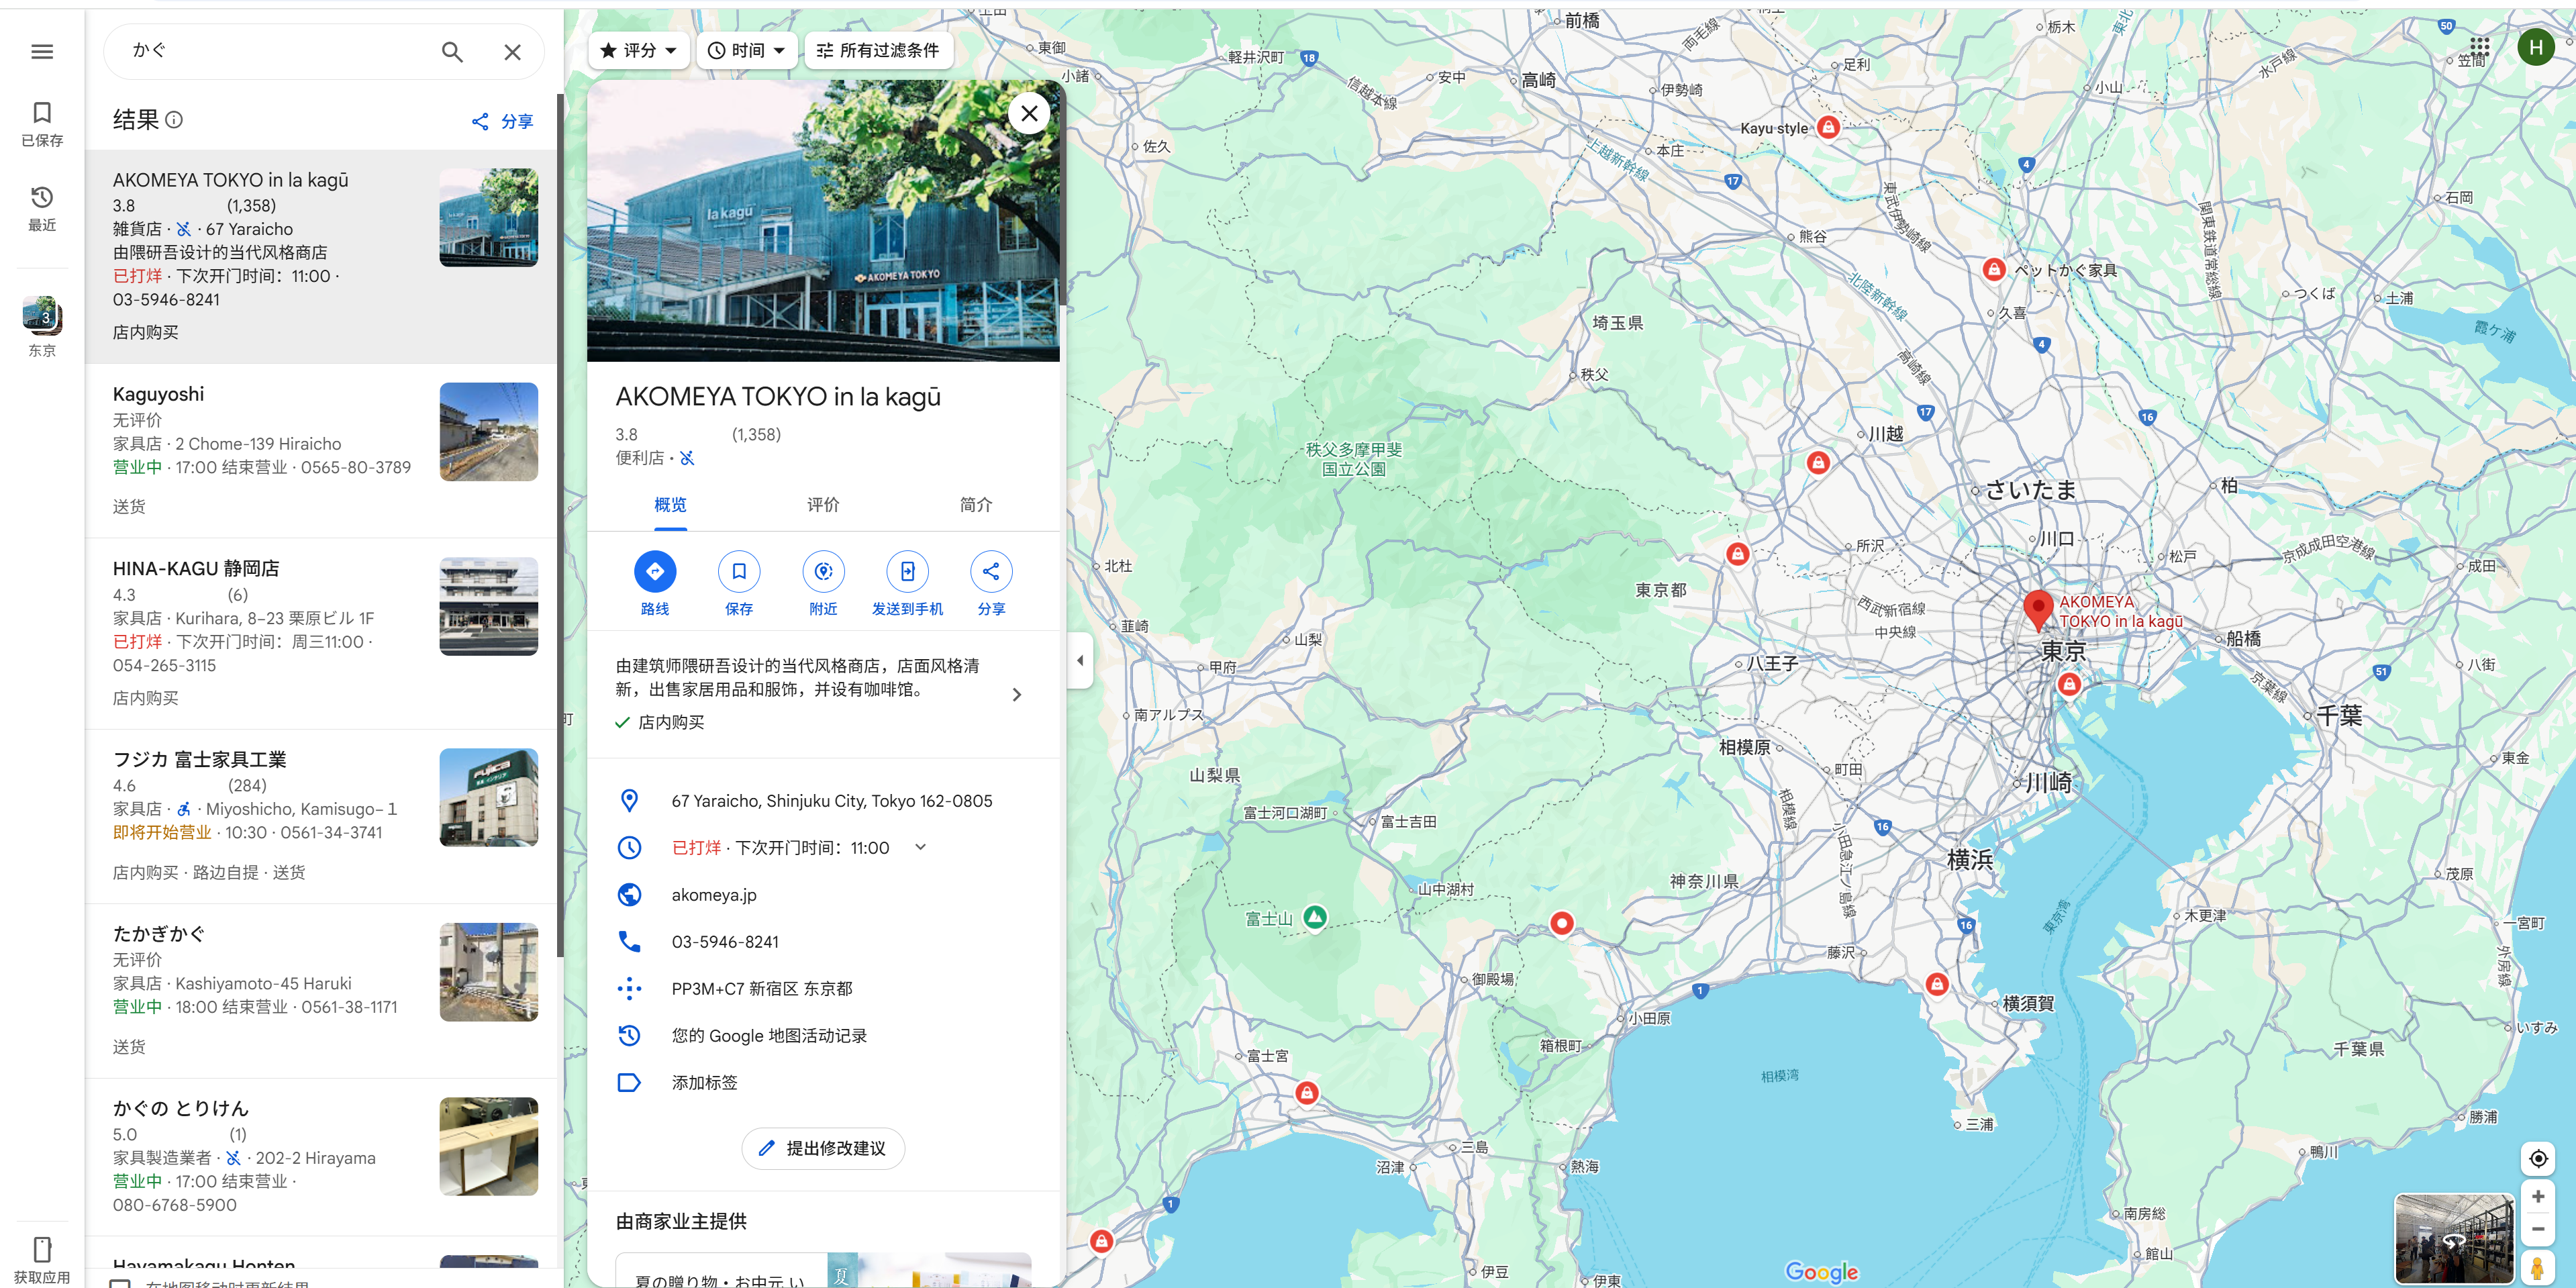Open AKOMEYA TOKYO result thumbnail
The image size is (2576, 1288).
[x=489, y=217]
